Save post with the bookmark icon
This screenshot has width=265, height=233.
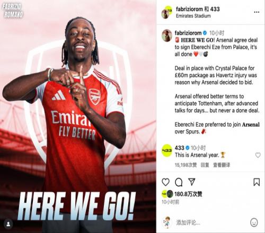257,182
